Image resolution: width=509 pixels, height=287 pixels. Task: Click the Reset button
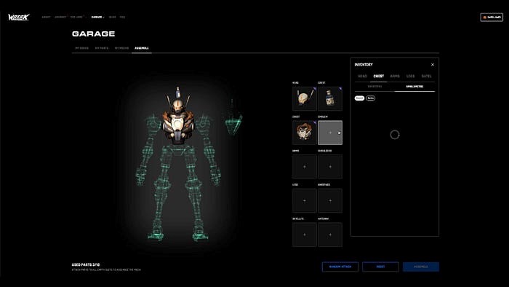pos(380,267)
